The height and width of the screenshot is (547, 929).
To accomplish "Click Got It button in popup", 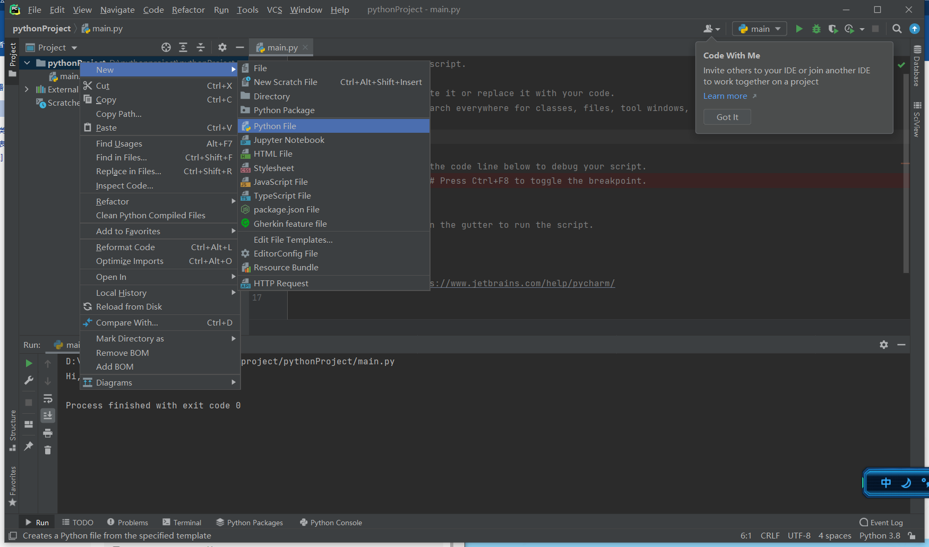I will pos(727,117).
